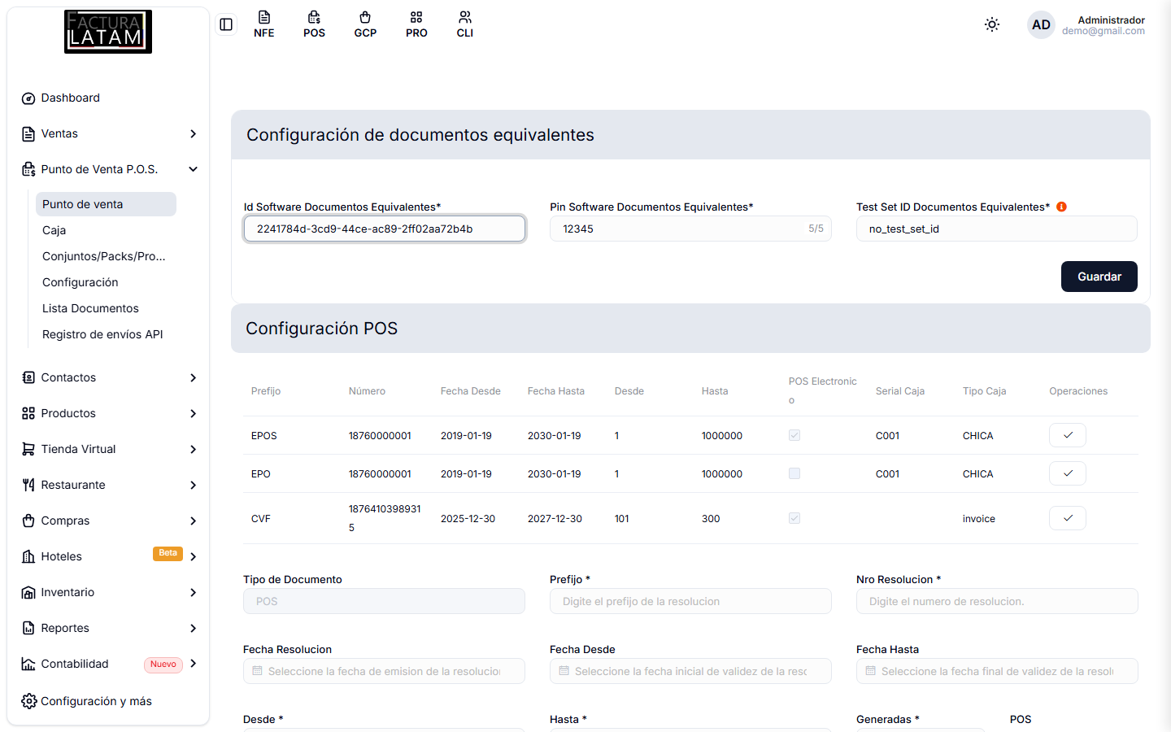Expand the Tienda Virtual menu
This screenshot has height=732, width=1171.
109,449
